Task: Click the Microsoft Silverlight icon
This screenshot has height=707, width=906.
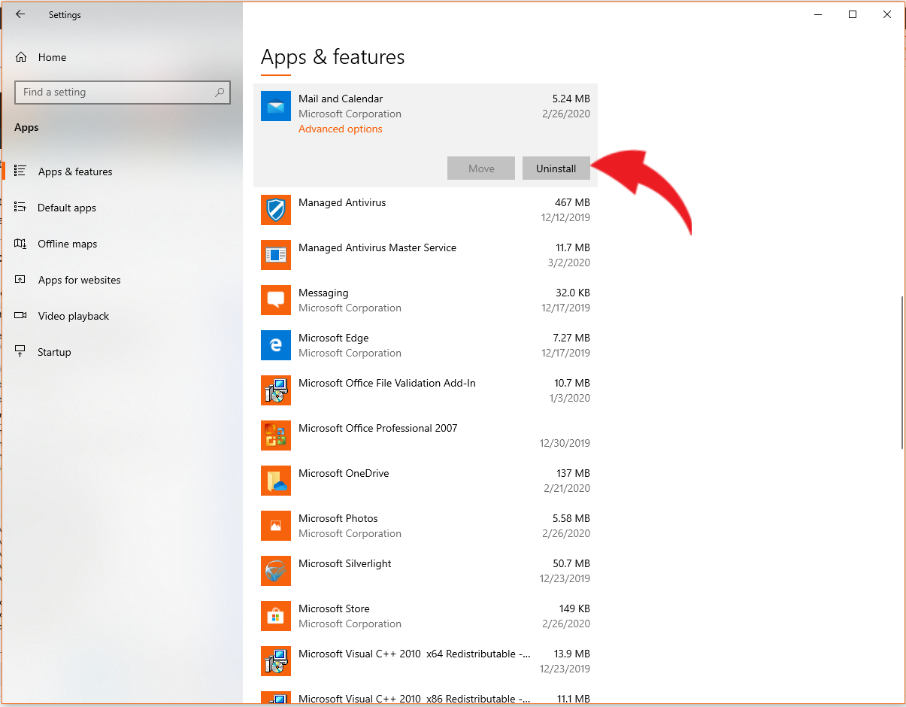Action: point(275,571)
